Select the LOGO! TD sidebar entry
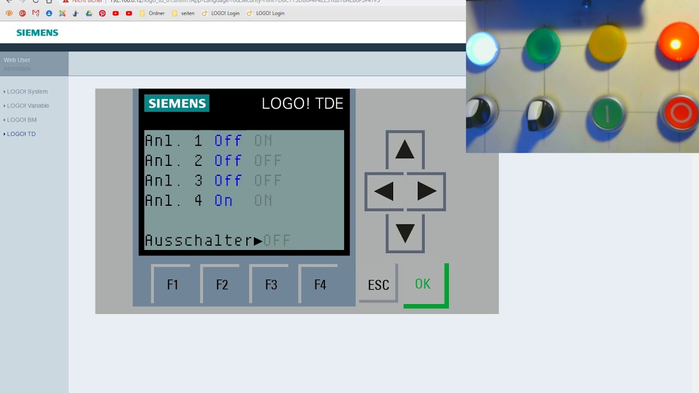The height and width of the screenshot is (393, 699). [x=21, y=134]
